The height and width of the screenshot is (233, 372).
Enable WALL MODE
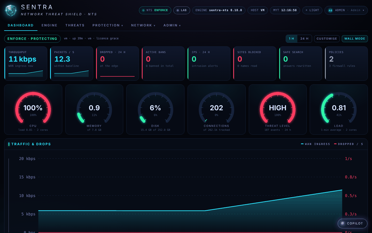click(x=355, y=39)
